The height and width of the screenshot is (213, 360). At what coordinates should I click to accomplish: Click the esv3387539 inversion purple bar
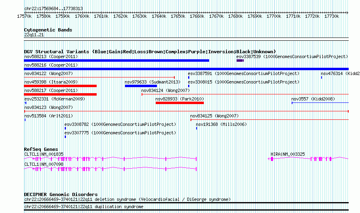[x=240, y=61]
